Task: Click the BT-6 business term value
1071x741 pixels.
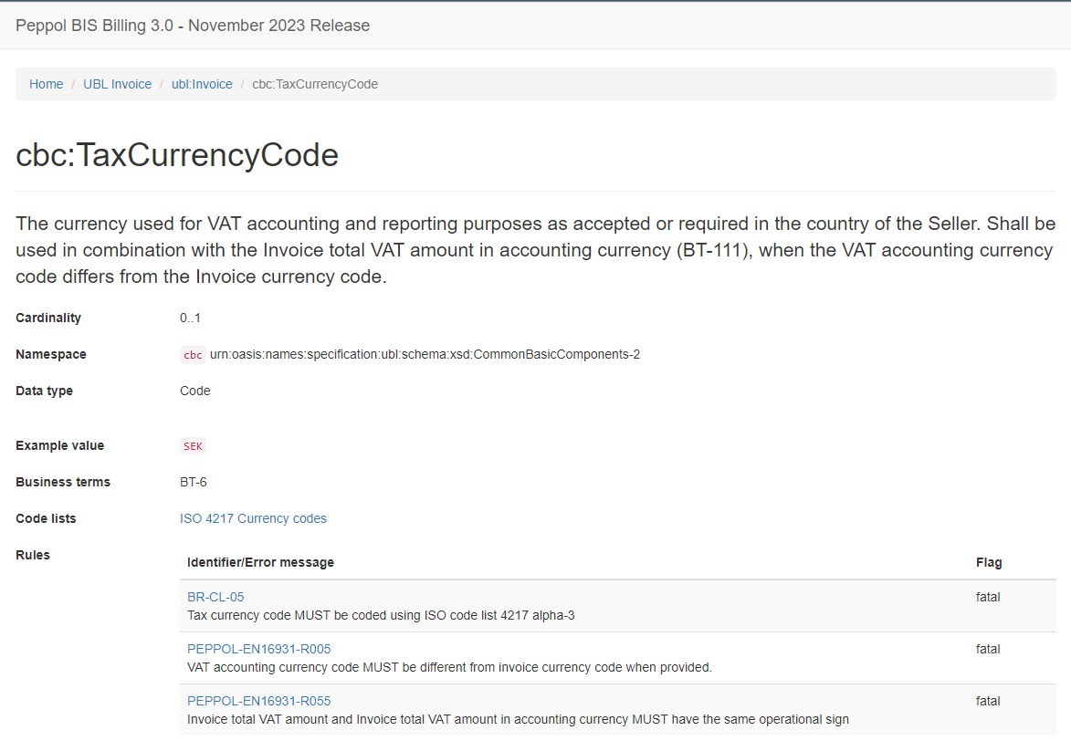Action: 194,482
